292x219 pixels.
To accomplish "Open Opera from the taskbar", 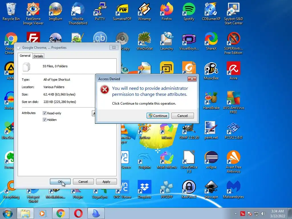I will (78, 213).
